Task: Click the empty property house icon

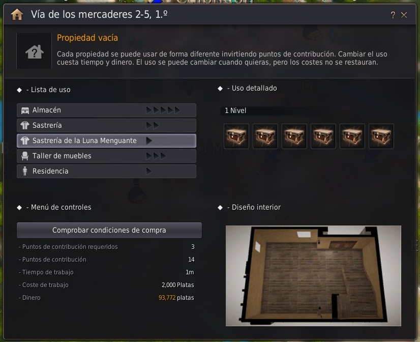Action: click(34, 51)
